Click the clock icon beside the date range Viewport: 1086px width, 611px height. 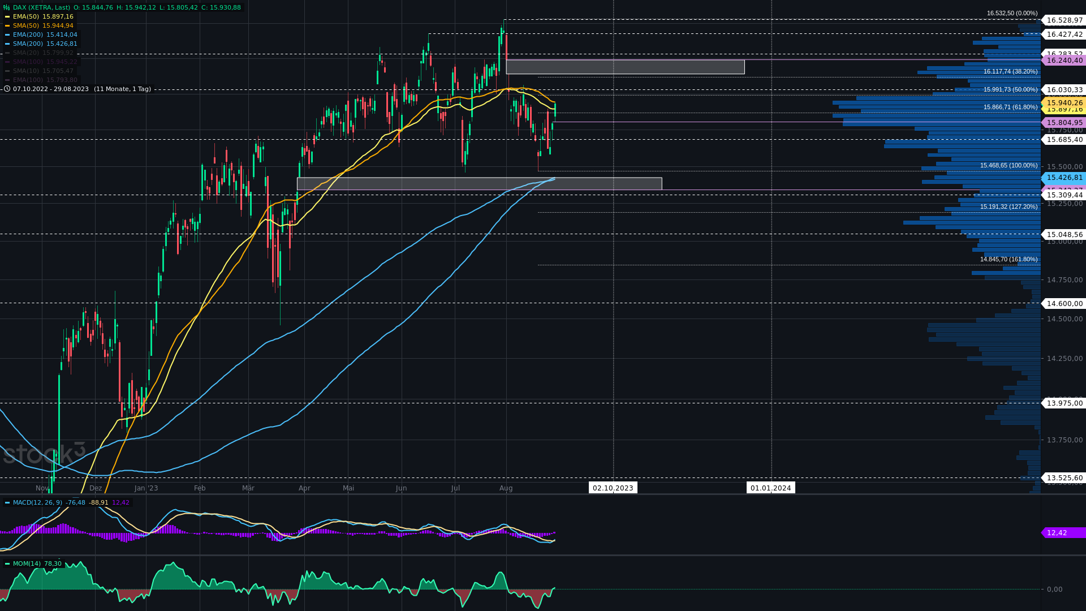(7, 89)
